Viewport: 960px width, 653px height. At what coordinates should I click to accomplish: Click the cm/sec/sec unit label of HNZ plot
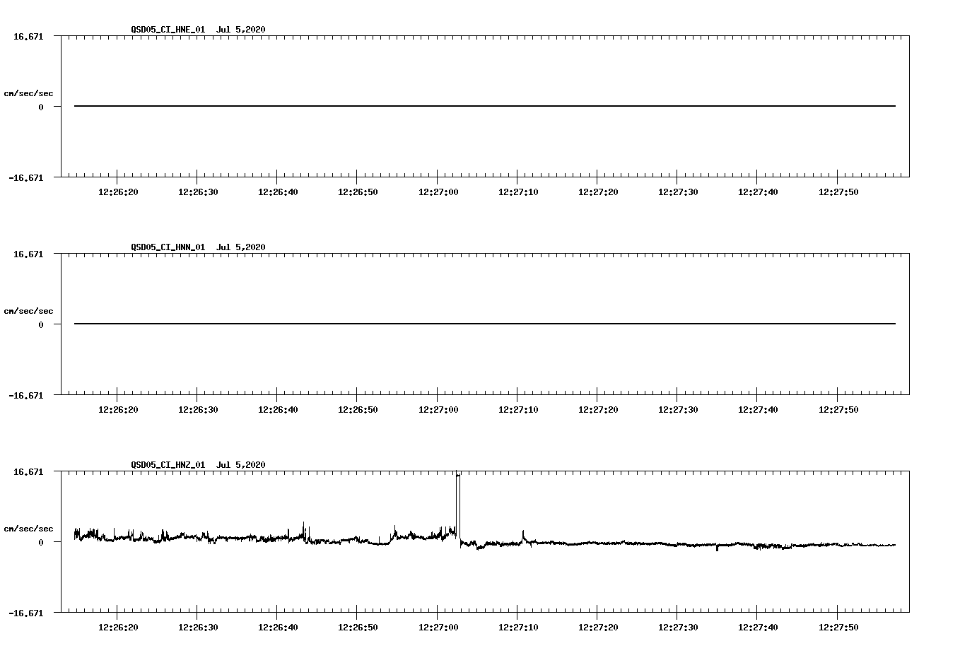click(x=28, y=529)
